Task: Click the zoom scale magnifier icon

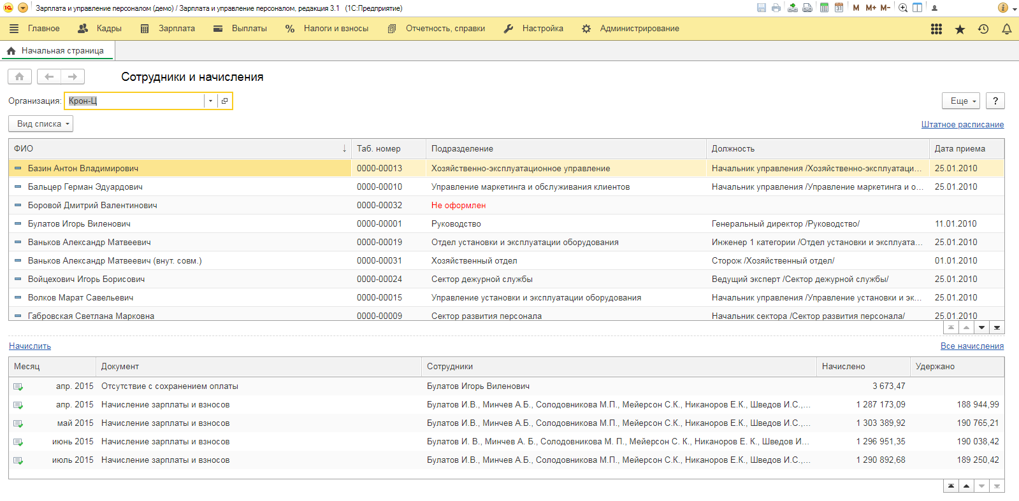Action: [x=903, y=8]
